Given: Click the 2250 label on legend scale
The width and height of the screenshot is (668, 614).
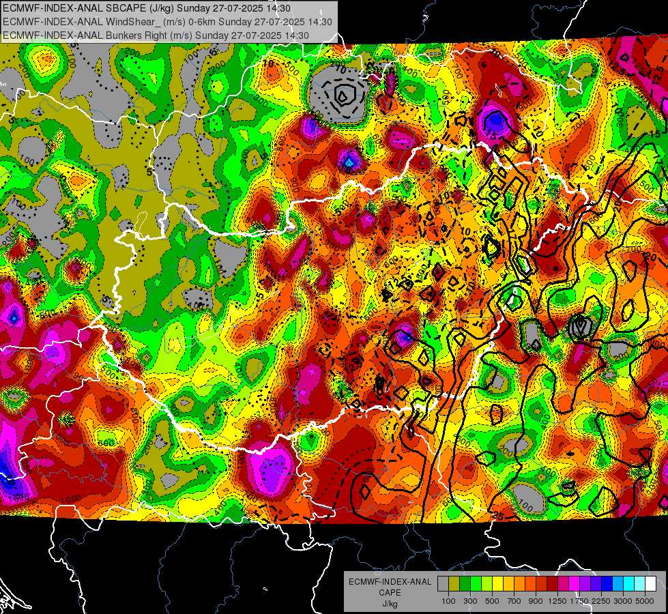Looking at the screenshot, I should 602,601.
